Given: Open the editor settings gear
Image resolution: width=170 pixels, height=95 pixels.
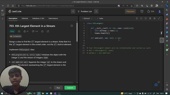Looking at the screenshot, I should 155,18.
